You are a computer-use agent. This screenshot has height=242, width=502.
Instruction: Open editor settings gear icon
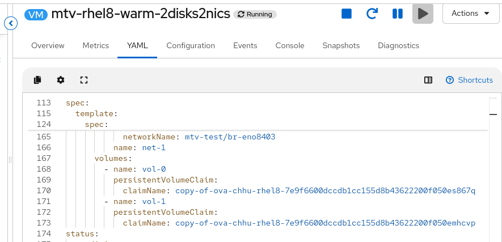[x=61, y=80]
